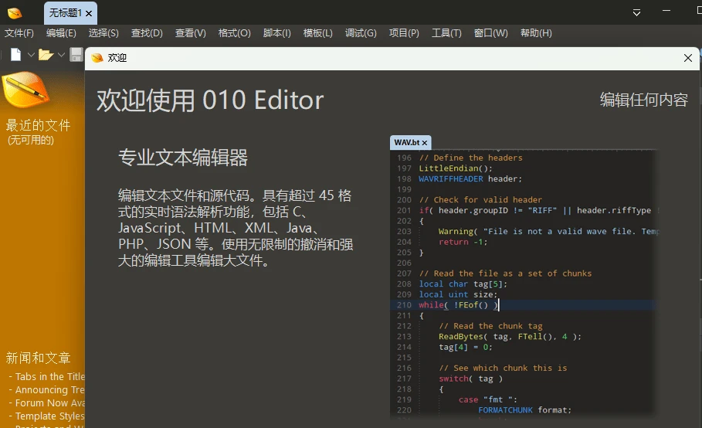
Task: Open the 模板(L) menu
Action: point(317,33)
